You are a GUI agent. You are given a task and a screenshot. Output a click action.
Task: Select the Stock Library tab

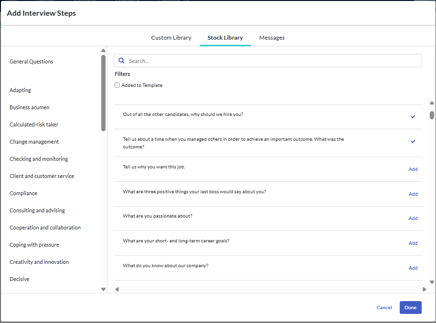pyautogui.click(x=225, y=38)
